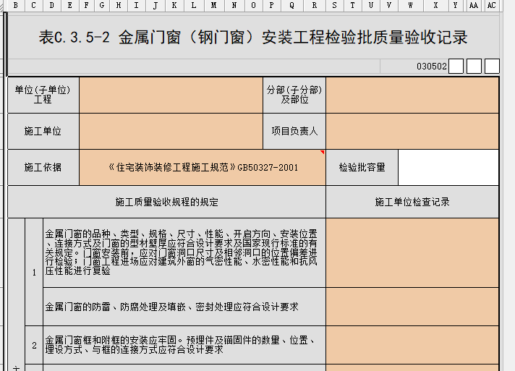
Task: Click the orange input cell beside 分部(子分部)及部位
Action: (412, 95)
